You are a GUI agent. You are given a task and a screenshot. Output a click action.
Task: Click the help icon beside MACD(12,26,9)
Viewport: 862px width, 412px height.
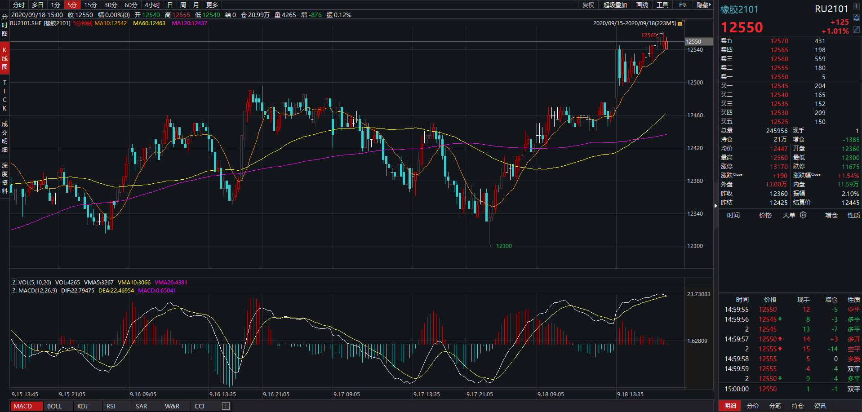click(14, 290)
